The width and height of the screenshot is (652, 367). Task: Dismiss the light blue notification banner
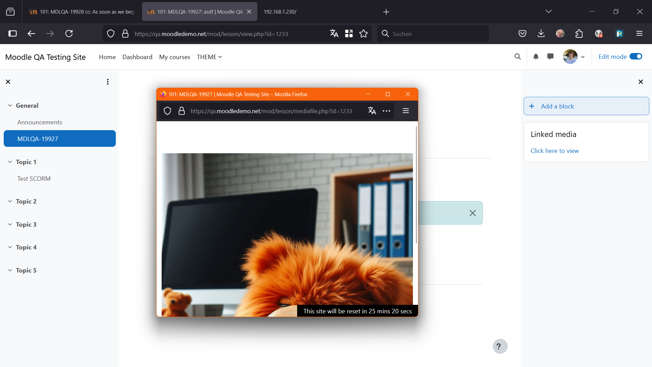click(473, 213)
